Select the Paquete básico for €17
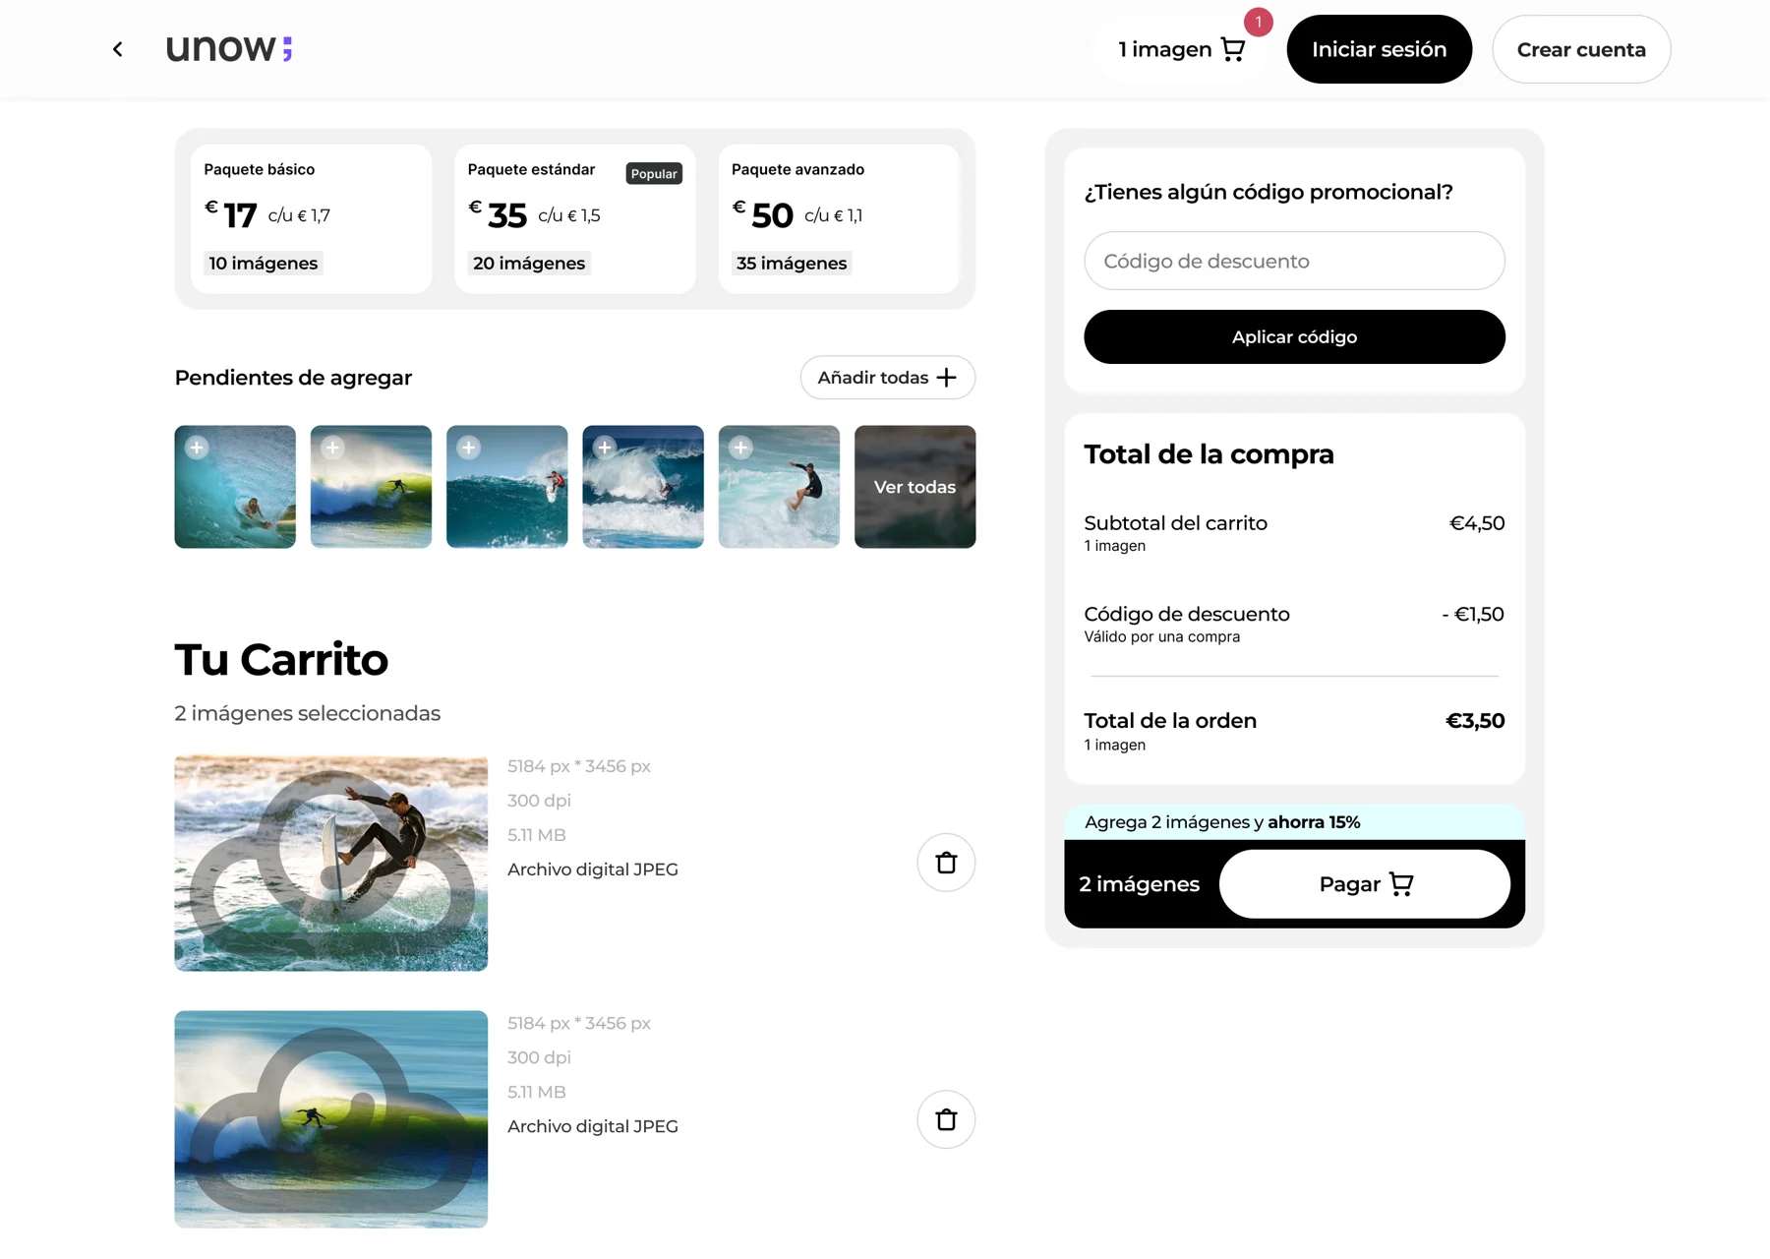This screenshot has height=1259, width=1770. (x=311, y=218)
